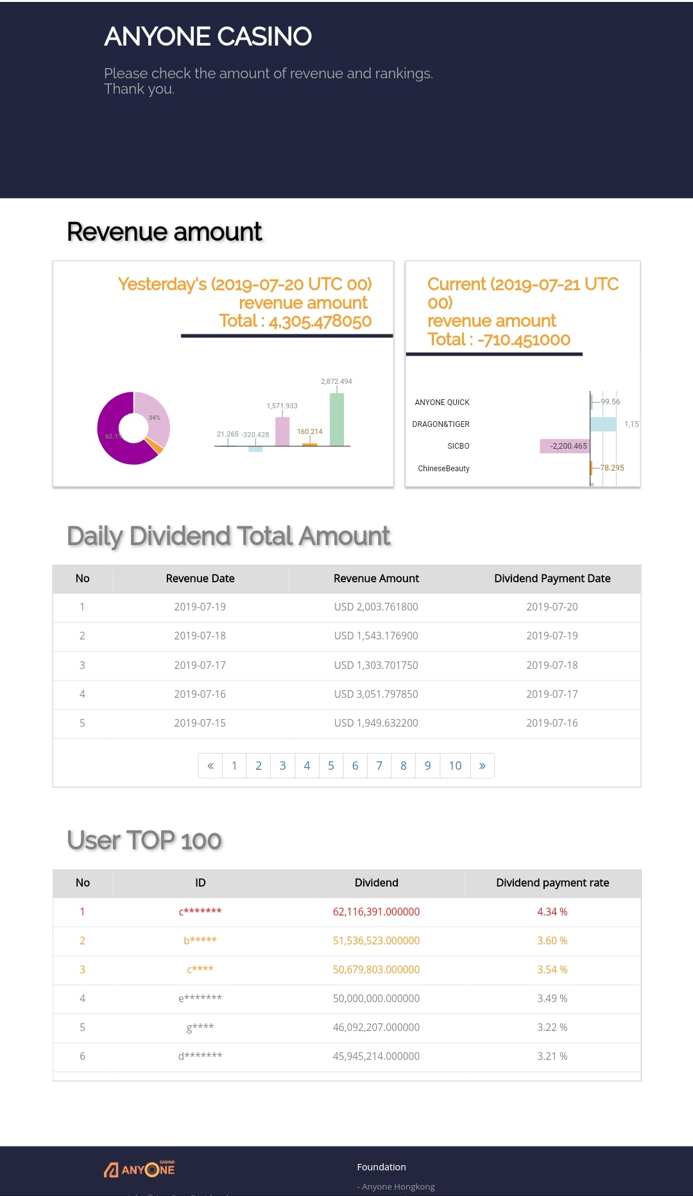Open dividend page 8
Image resolution: width=693 pixels, height=1196 pixels.
[404, 765]
